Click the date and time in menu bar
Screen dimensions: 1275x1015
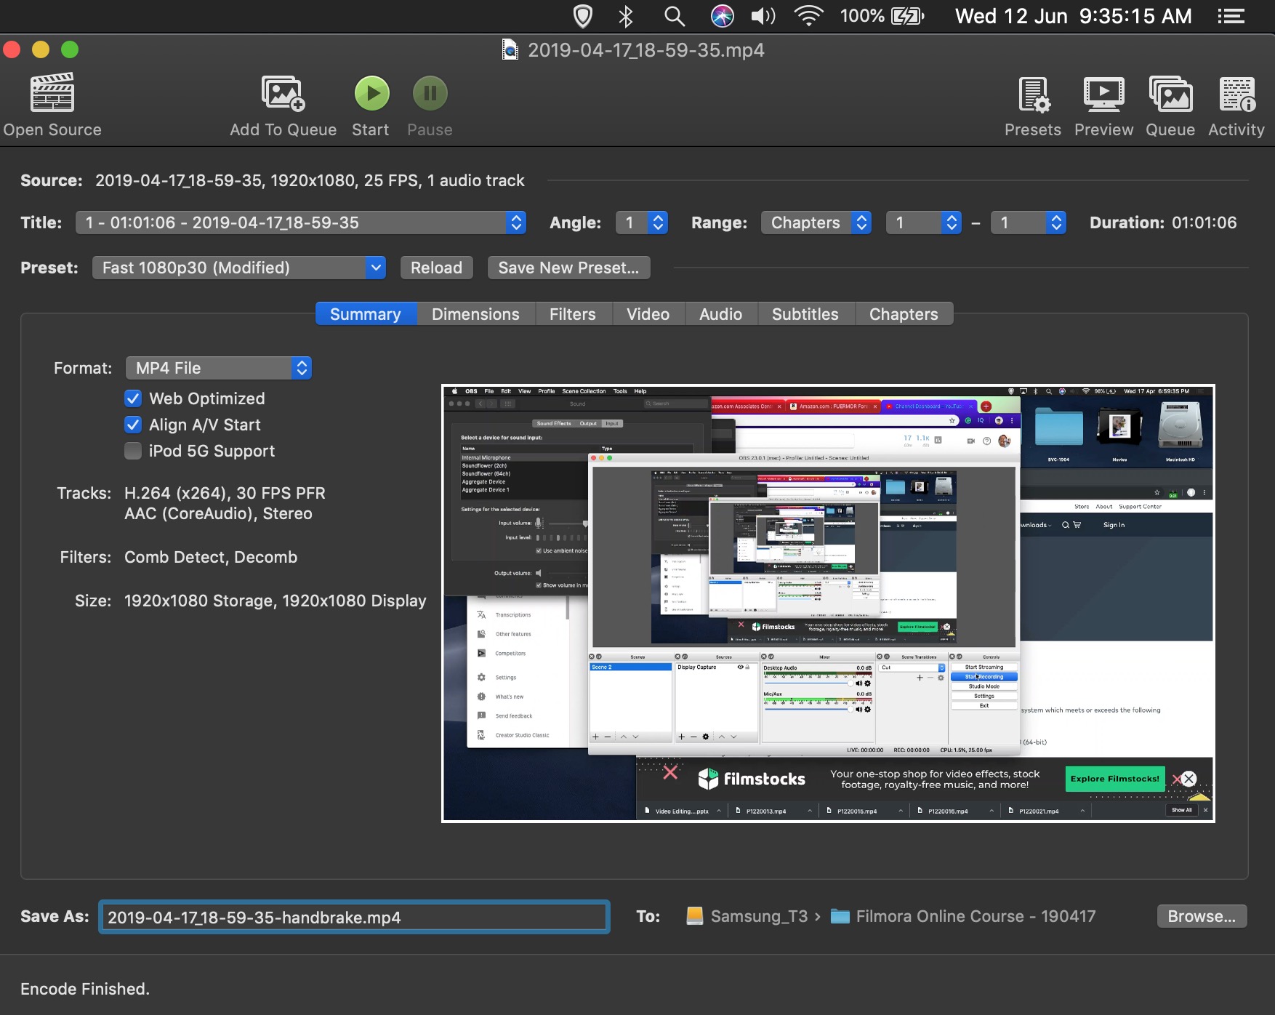1074,16
